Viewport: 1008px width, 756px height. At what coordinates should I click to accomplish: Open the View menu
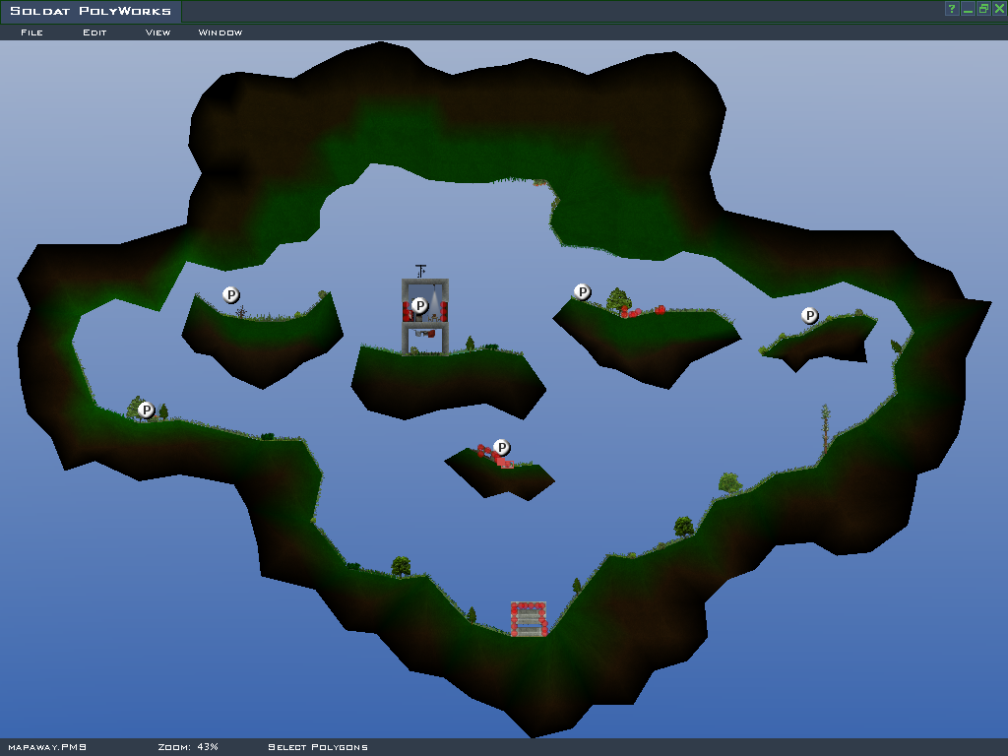tap(157, 32)
